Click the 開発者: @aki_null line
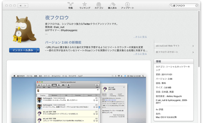203x123 pixels. (x=54, y=27)
